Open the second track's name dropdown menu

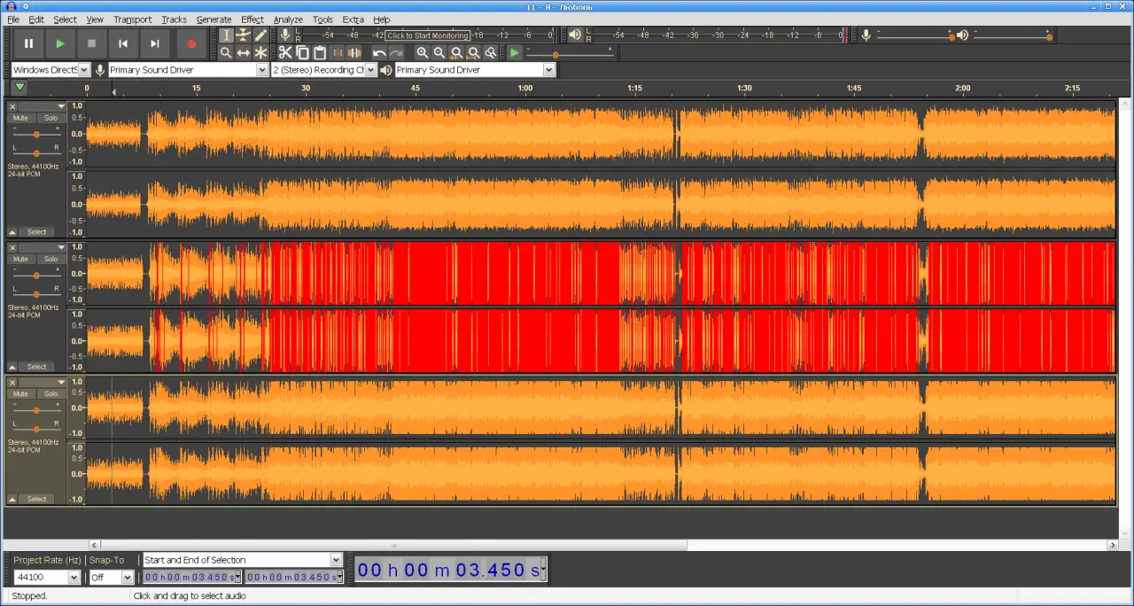[x=42, y=247]
